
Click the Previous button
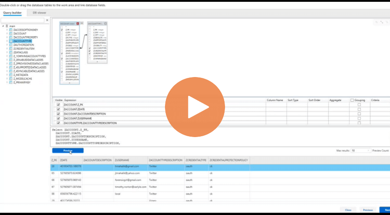click(368, 210)
